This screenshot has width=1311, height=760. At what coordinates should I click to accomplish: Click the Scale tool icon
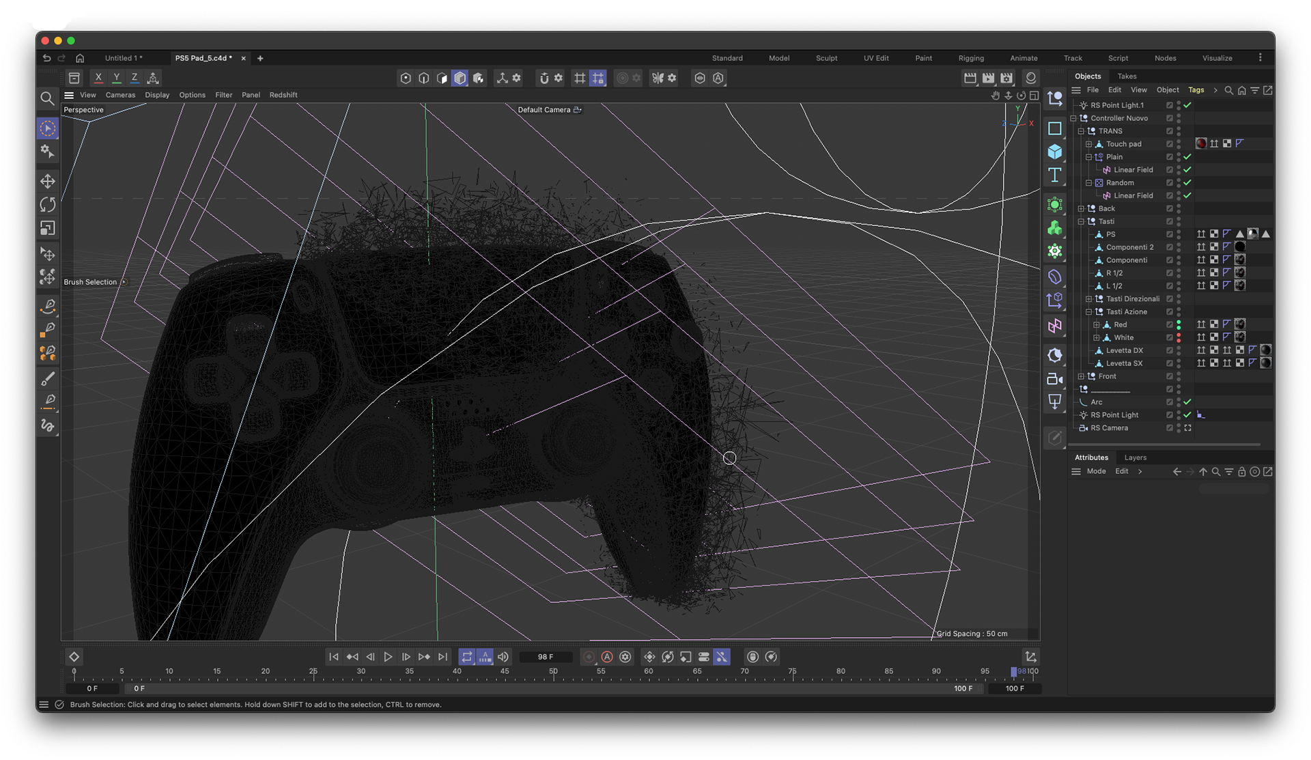[x=48, y=228]
